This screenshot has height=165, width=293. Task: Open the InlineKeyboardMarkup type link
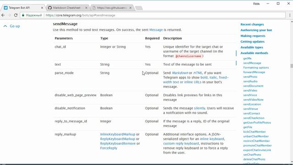118,134
